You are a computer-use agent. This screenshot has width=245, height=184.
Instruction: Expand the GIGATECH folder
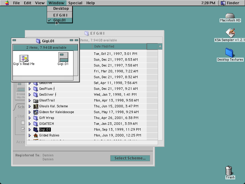tap(30, 124)
